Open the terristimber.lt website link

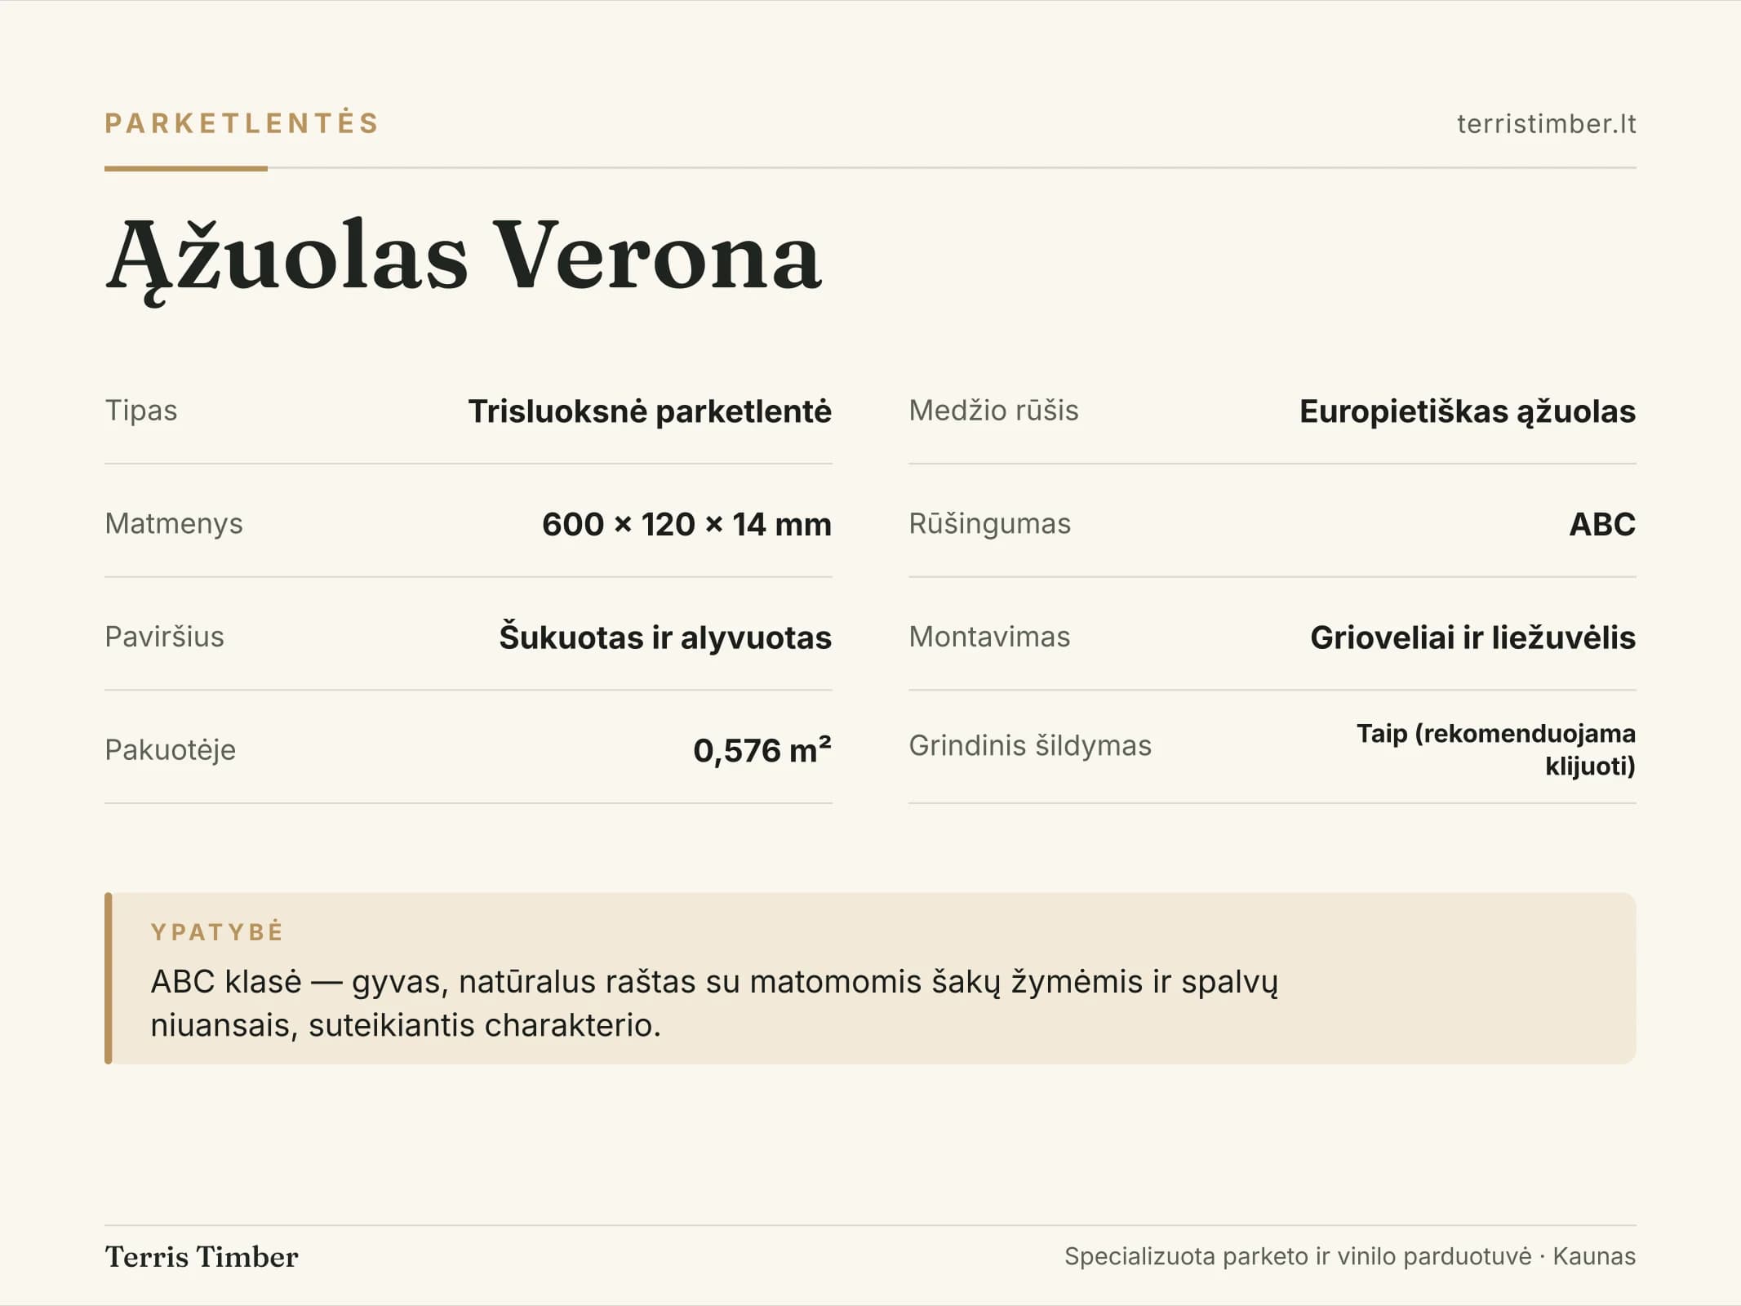[x=1546, y=124]
